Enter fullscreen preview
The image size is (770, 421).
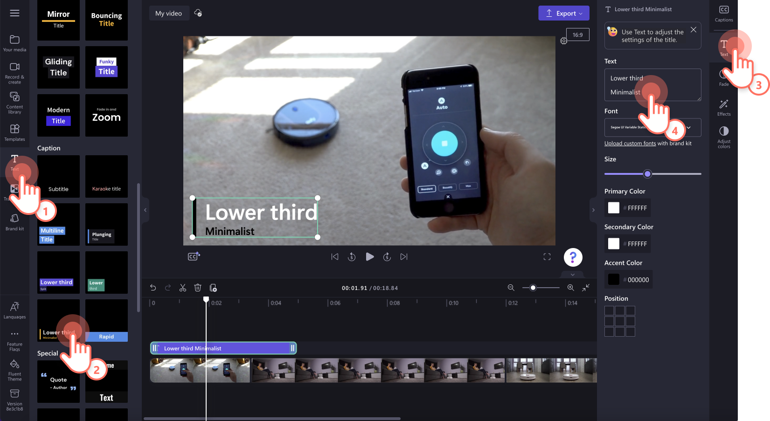(x=547, y=256)
